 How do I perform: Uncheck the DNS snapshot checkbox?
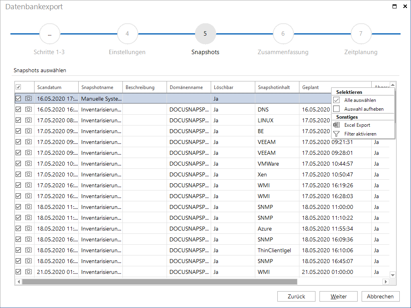tap(18, 109)
